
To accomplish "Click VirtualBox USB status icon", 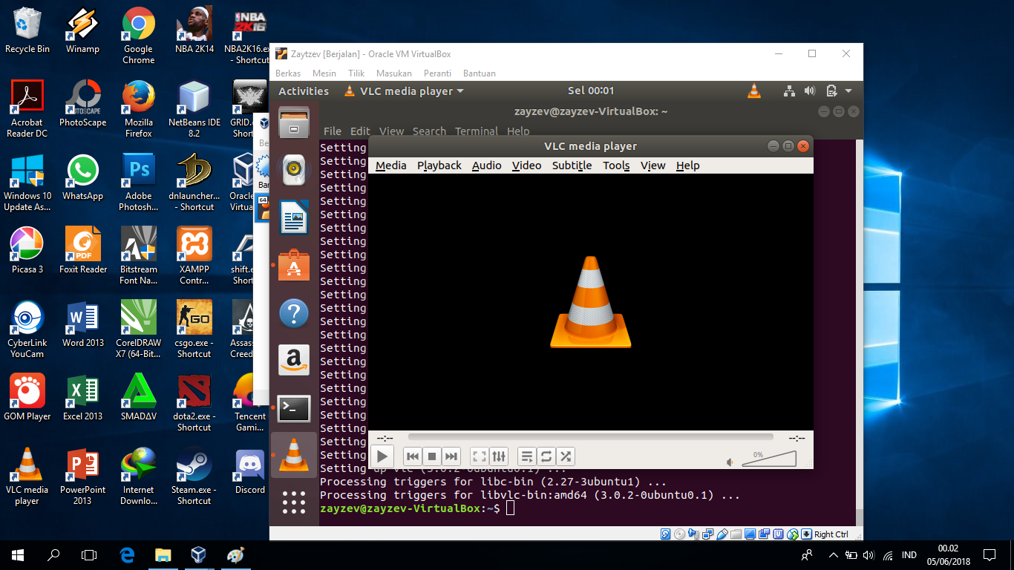I will (722, 534).
